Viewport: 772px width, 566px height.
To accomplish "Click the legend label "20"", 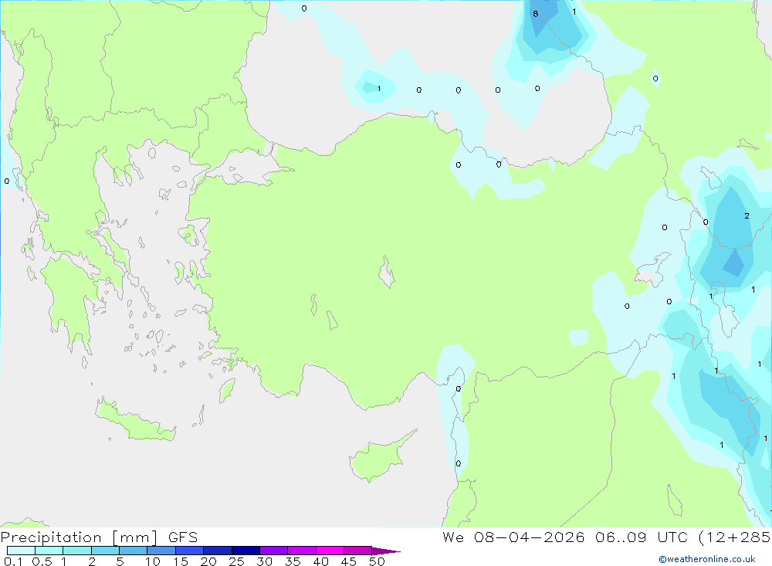I will coord(208,561).
